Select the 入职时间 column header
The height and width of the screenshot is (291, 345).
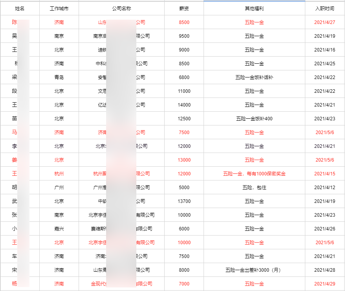click(x=325, y=8)
